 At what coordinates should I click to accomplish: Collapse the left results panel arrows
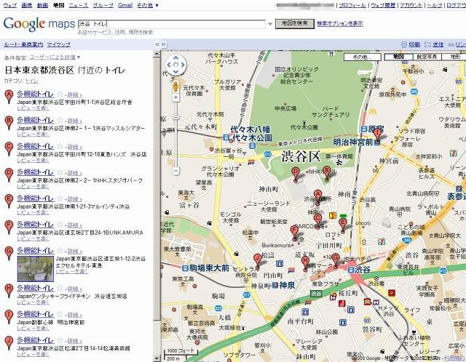(157, 44)
